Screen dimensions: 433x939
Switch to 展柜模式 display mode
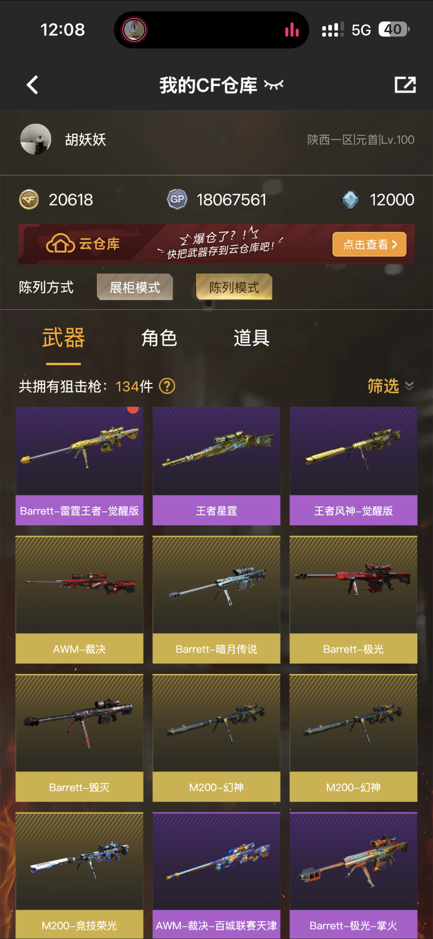click(x=135, y=287)
